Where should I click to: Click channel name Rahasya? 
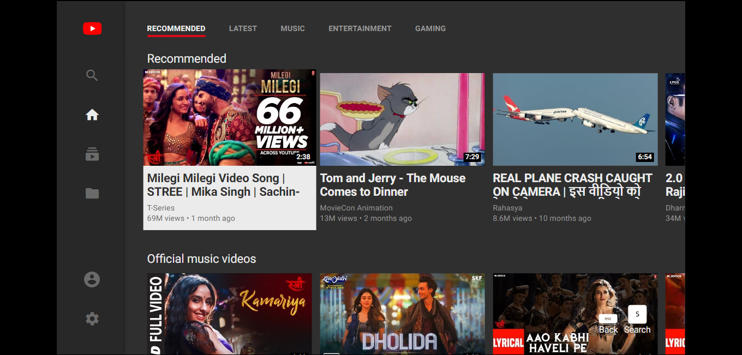[x=507, y=208]
